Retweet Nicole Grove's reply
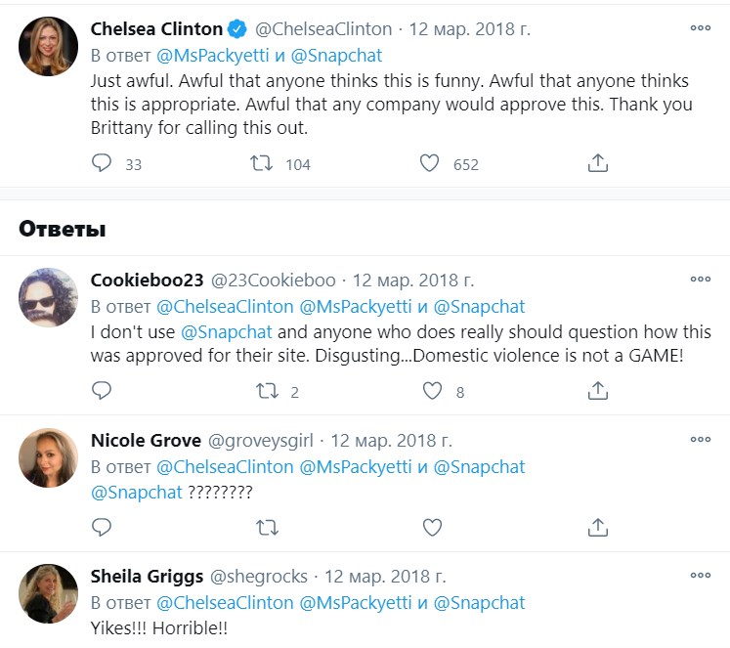The width and height of the screenshot is (730, 648). pyautogui.click(x=266, y=528)
